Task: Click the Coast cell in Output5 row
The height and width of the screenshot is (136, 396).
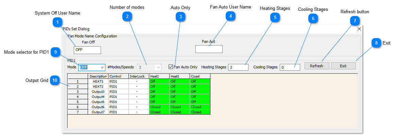Action: pyautogui.click(x=200, y=102)
